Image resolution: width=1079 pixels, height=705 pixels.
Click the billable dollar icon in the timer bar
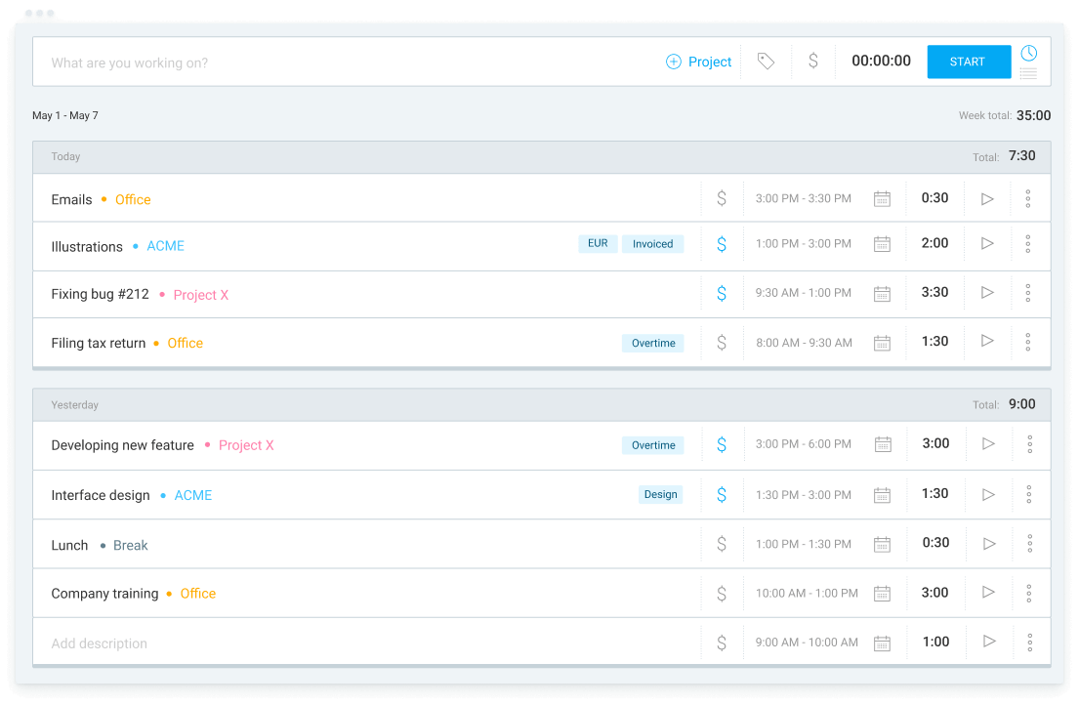click(813, 61)
